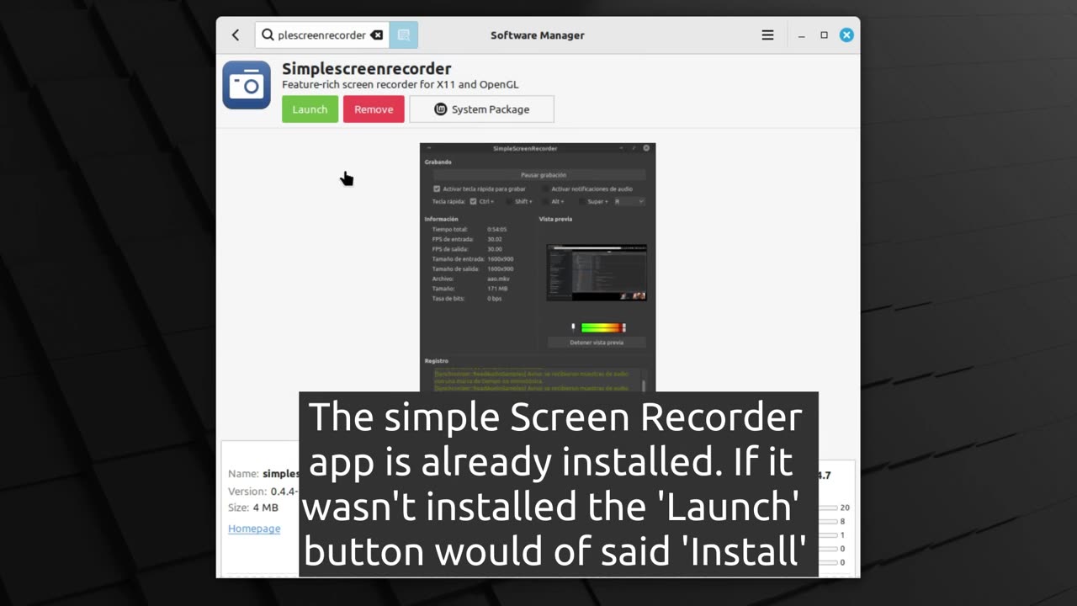The image size is (1077, 606).
Task: Go back with the back arrow
Action: point(236,35)
